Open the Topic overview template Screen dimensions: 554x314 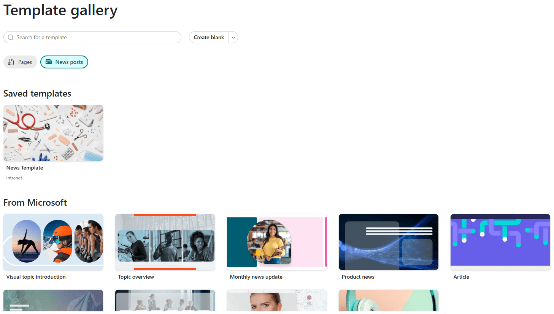[165, 242]
